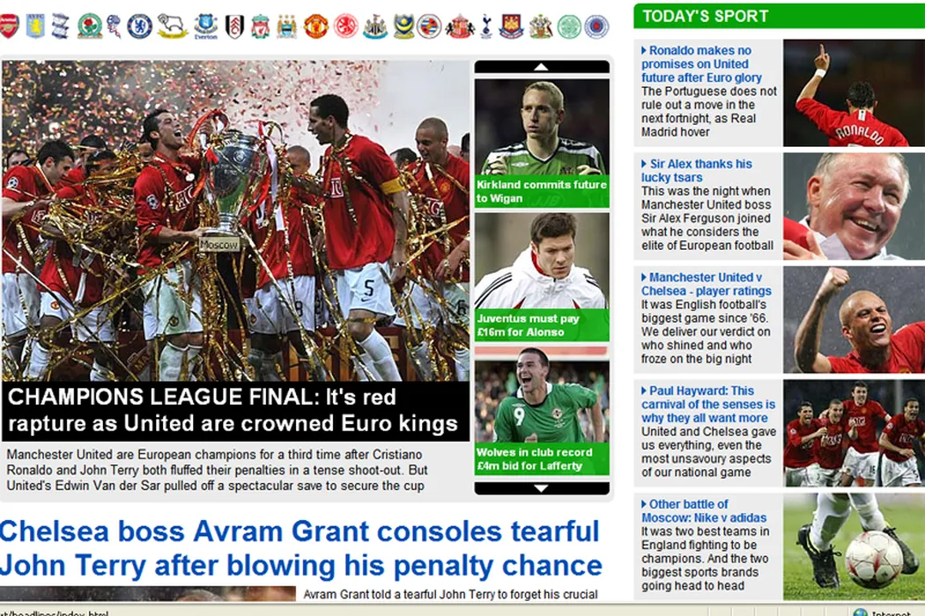Advance carousel with the bottom down arrow

pyautogui.click(x=542, y=488)
